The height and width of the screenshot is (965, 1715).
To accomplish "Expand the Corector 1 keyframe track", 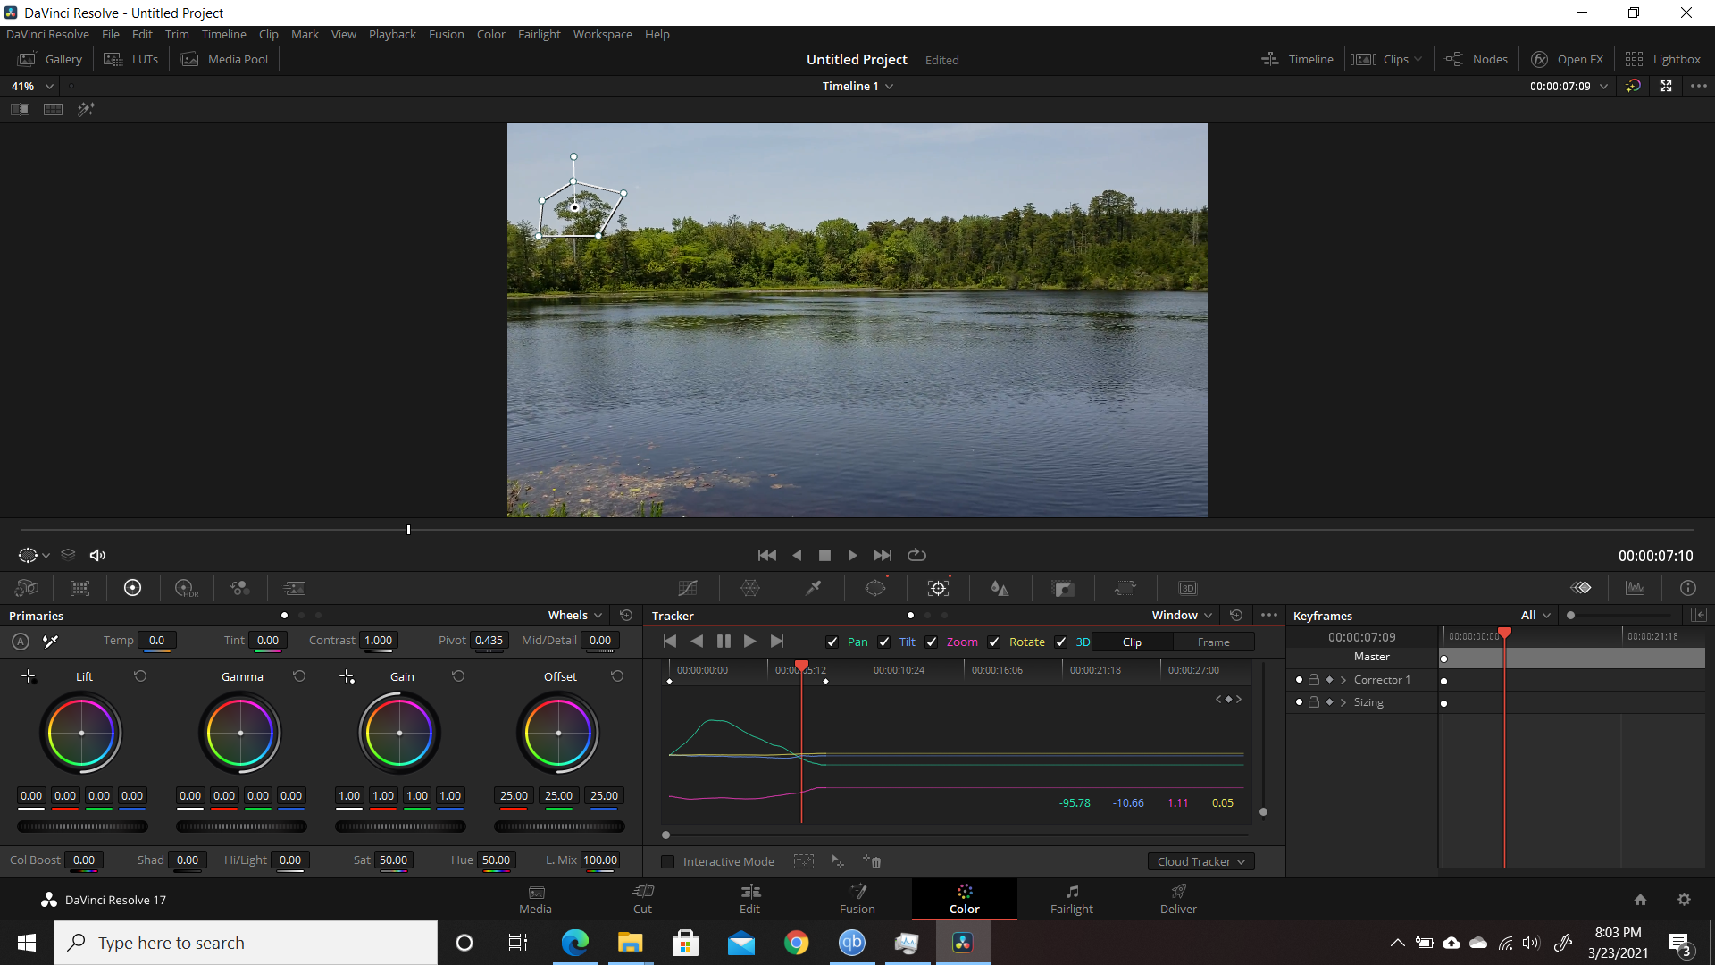I will pos(1343,680).
